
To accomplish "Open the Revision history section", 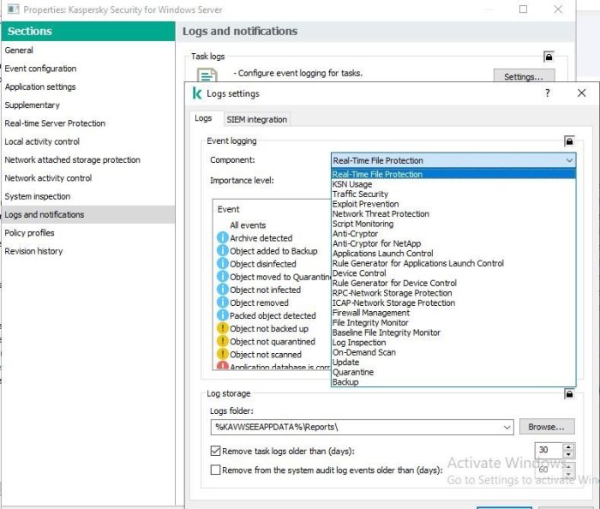I will pos(88,251).
